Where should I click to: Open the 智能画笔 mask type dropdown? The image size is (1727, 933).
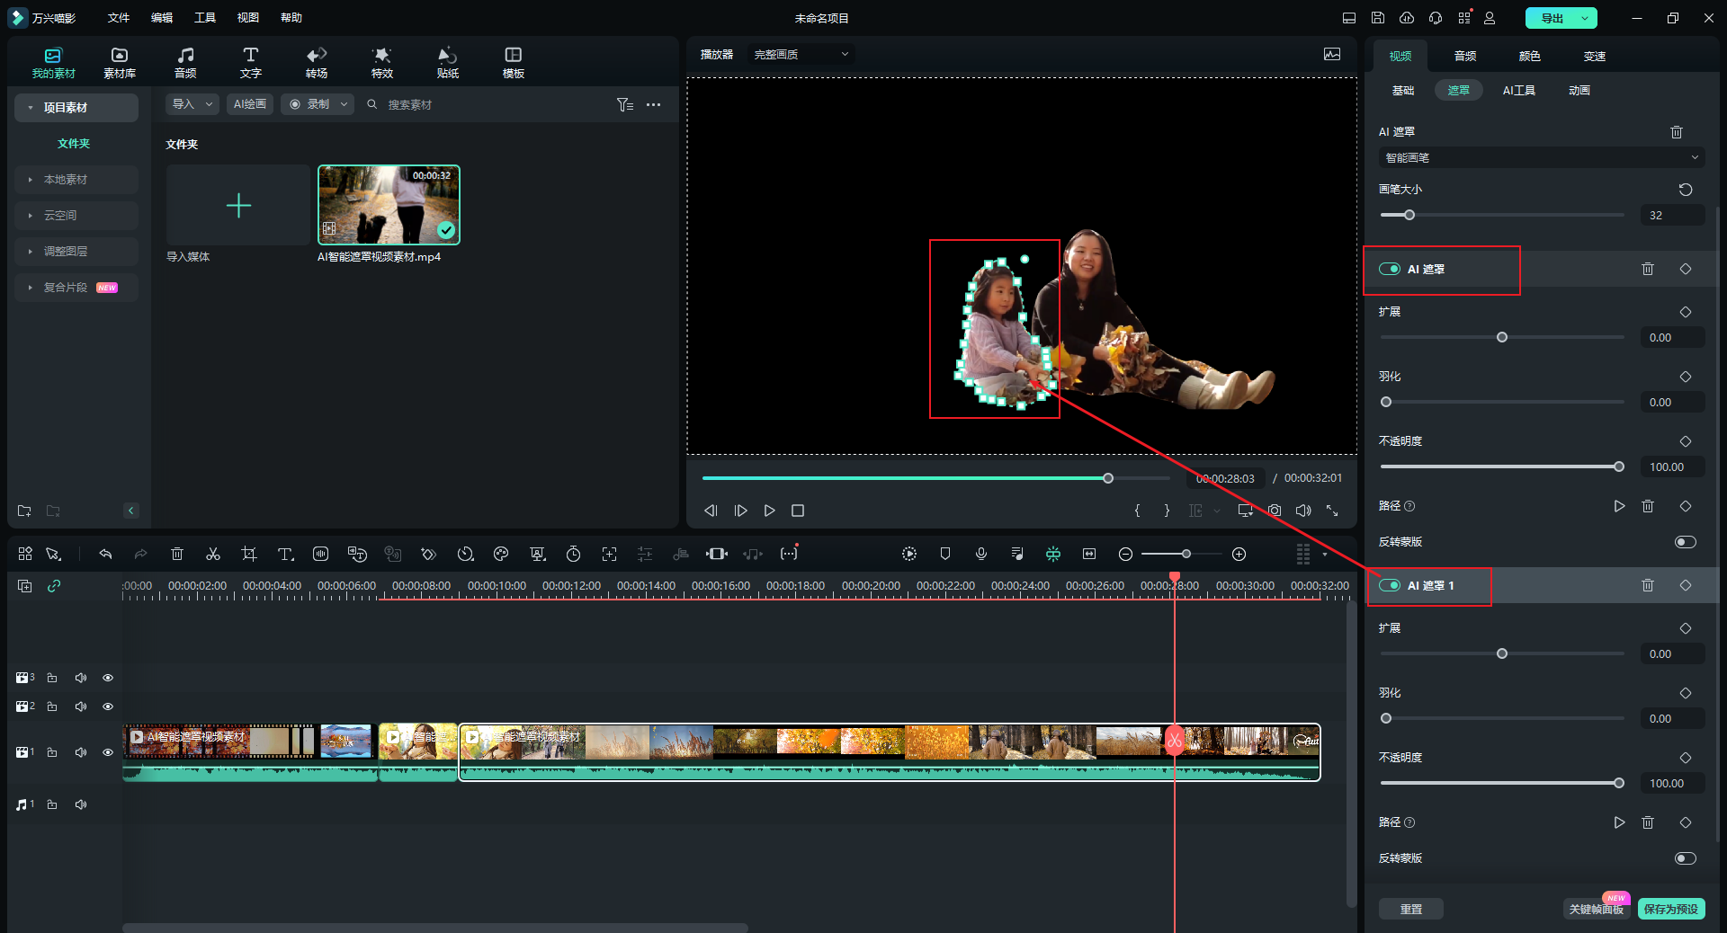(1541, 158)
